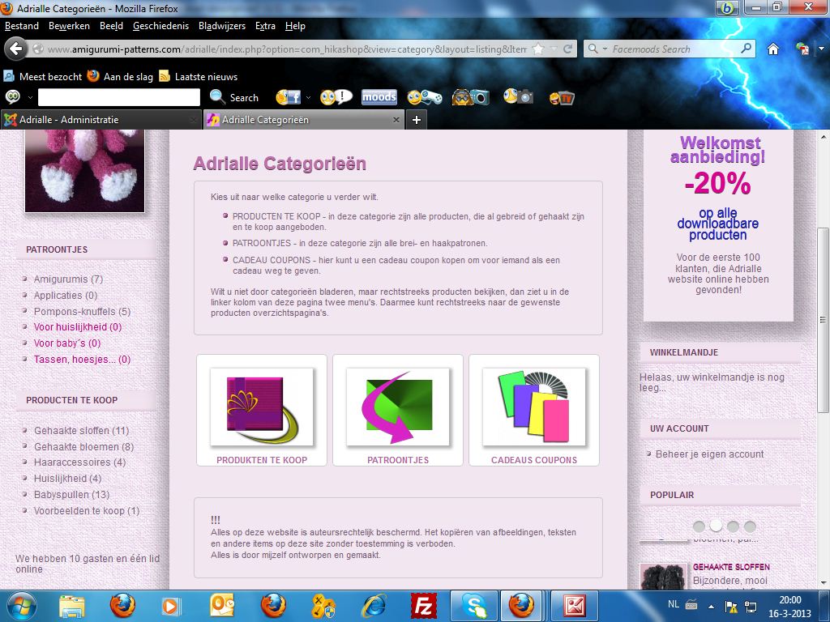
Task: Open Outlook from the taskbar
Action: coord(222,606)
